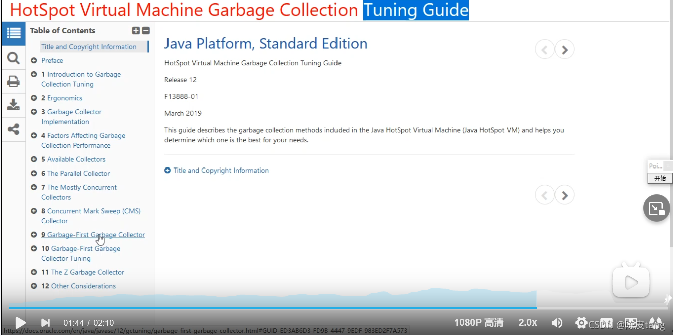Open Introduction to Garbage Collection Tuning
This screenshot has width=673, height=336.
pyautogui.click(x=81, y=79)
